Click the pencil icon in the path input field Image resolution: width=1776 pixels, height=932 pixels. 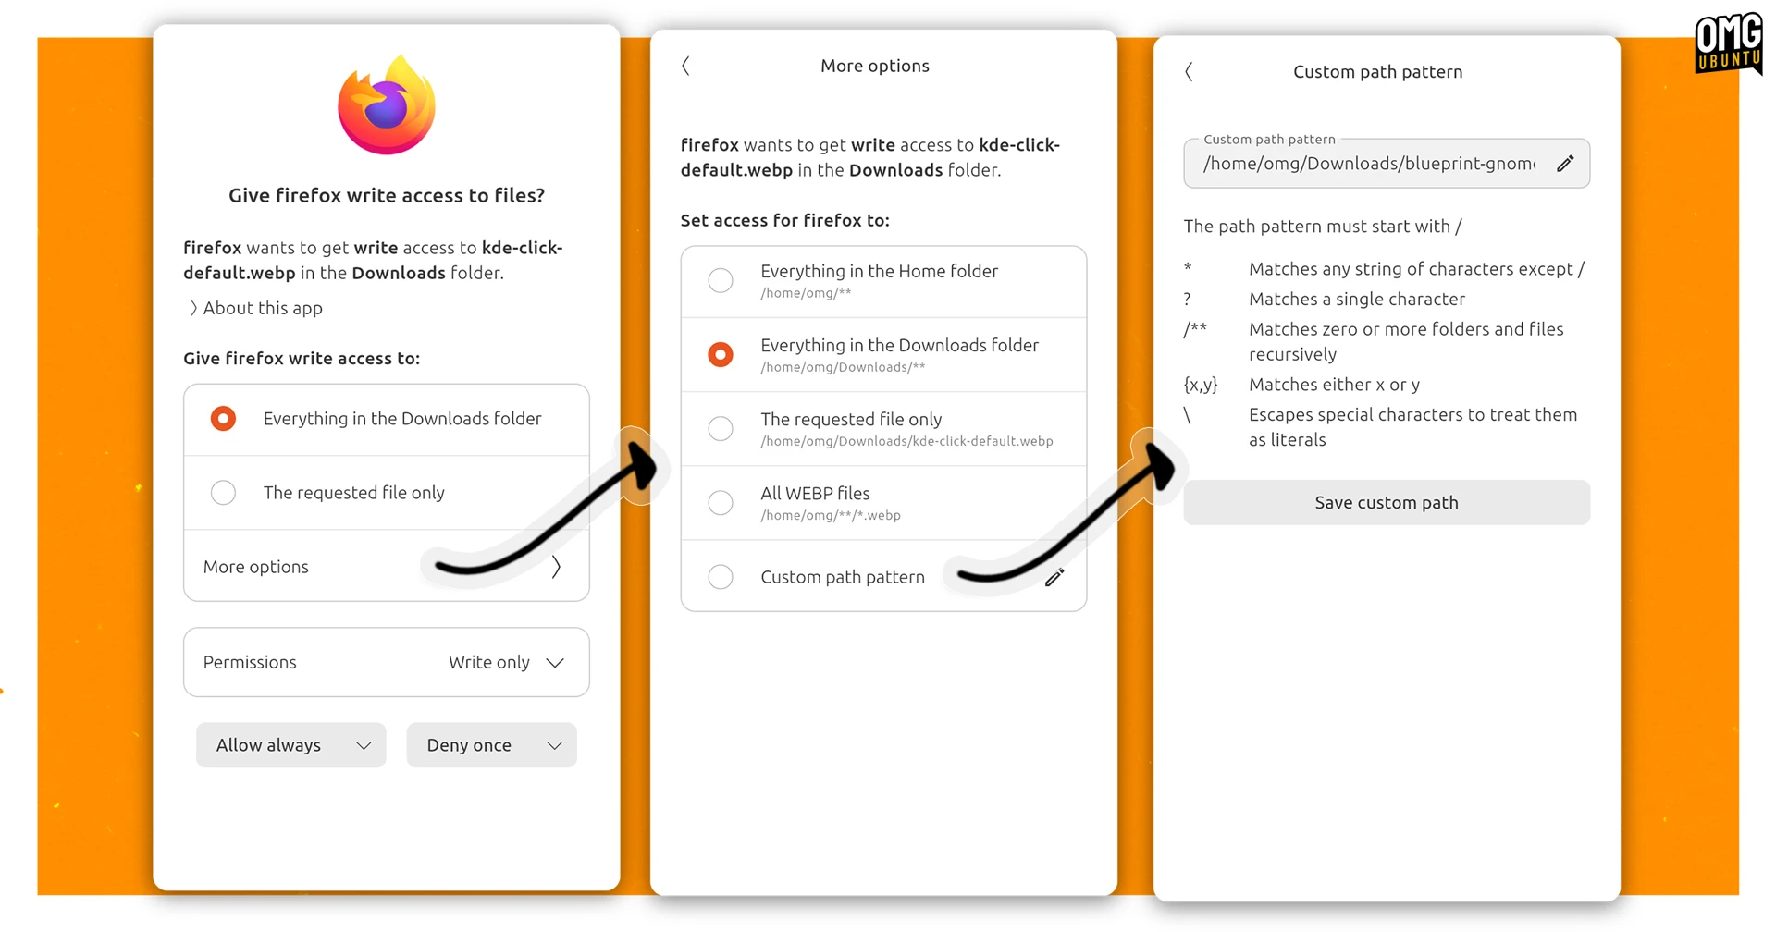coord(1565,164)
